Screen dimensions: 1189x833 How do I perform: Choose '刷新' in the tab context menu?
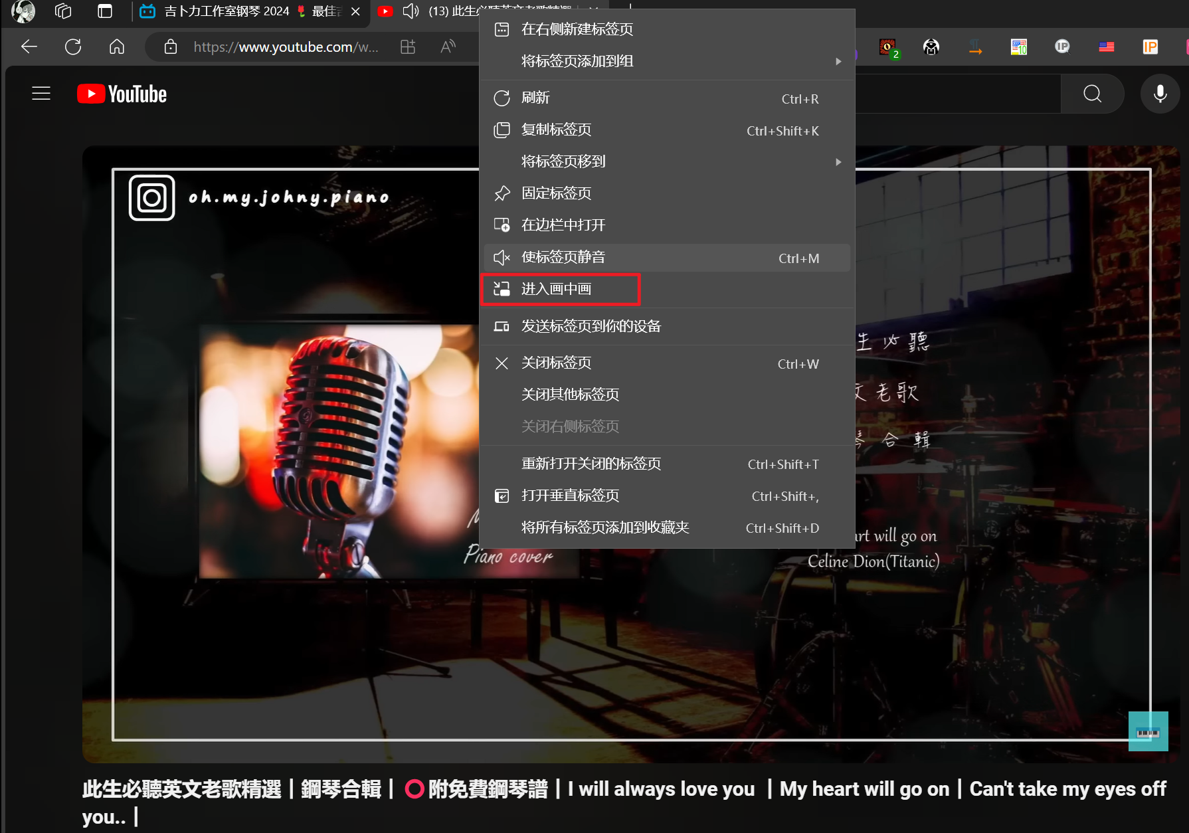point(667,98)
